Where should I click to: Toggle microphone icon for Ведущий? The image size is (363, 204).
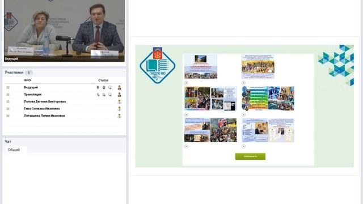click(x=98, y=87)
